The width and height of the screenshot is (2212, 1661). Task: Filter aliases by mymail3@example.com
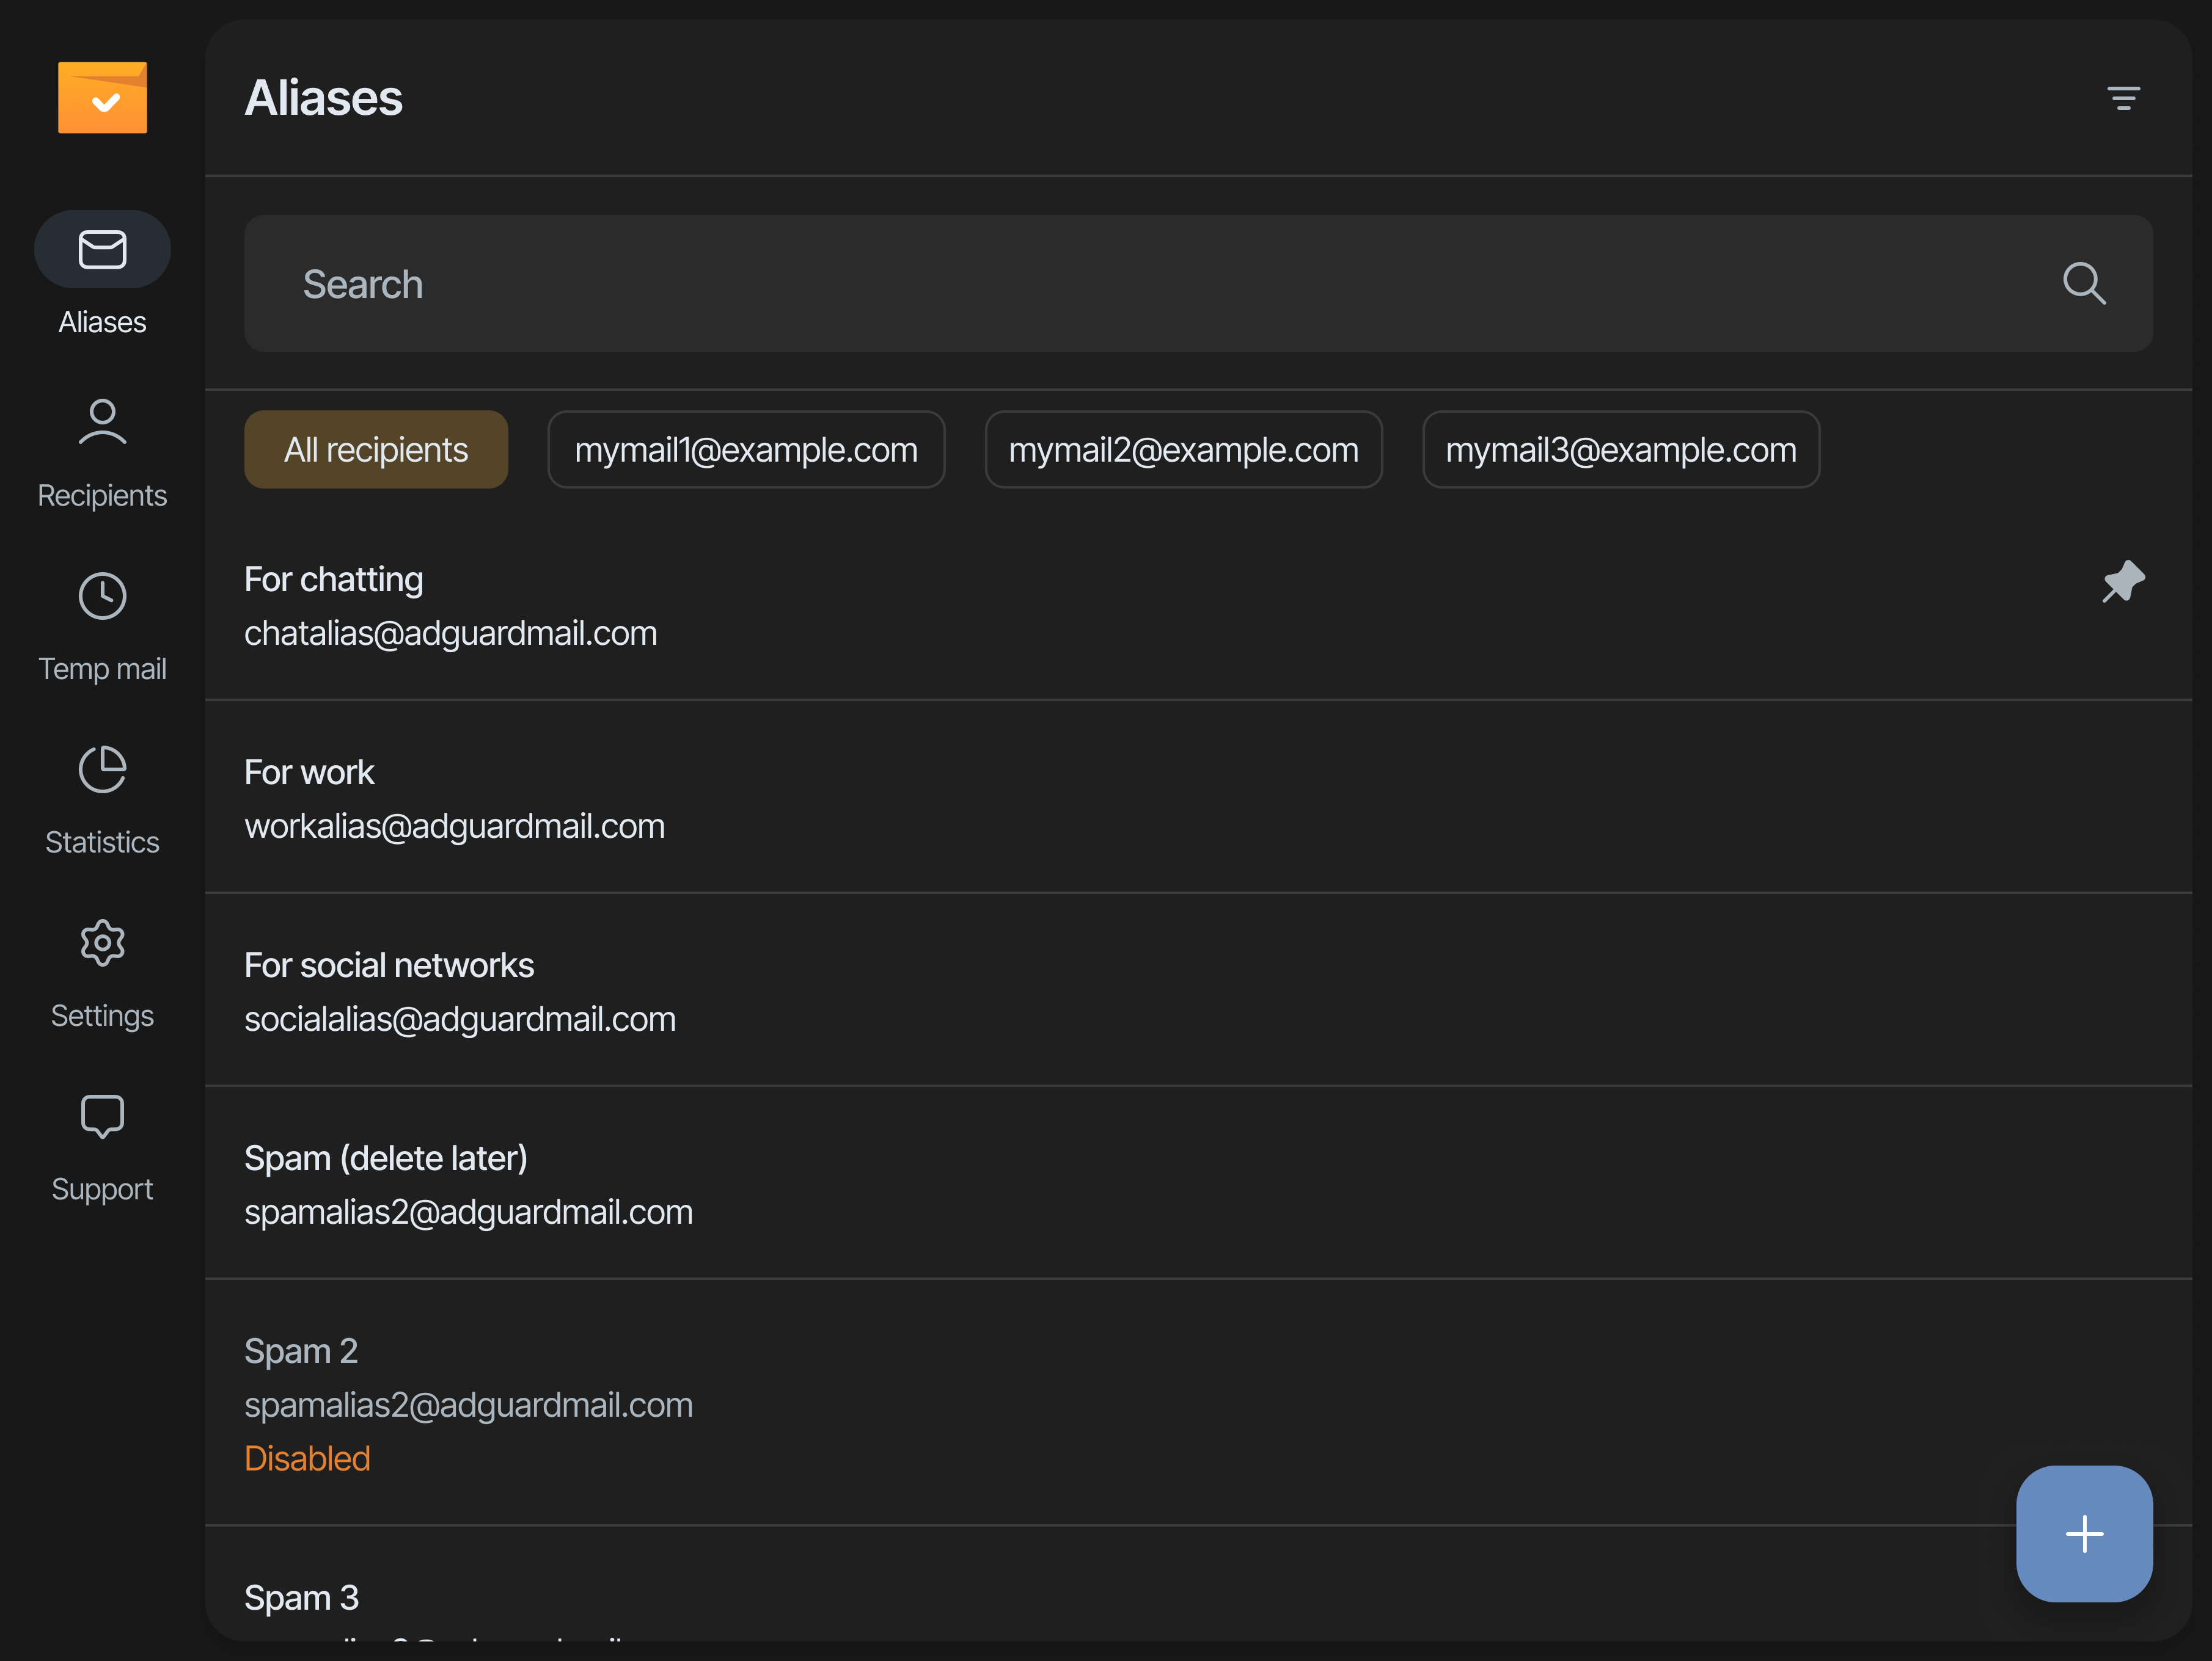(1620, 449)
